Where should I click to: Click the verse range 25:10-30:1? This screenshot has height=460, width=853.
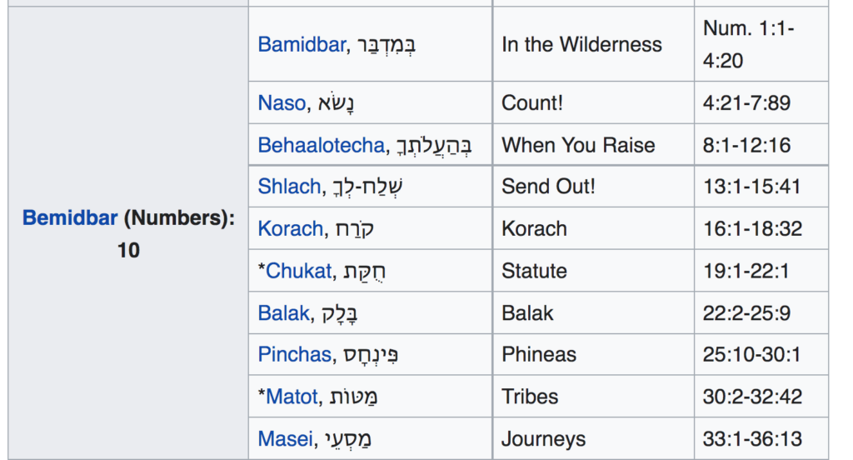tap(752, 355)
